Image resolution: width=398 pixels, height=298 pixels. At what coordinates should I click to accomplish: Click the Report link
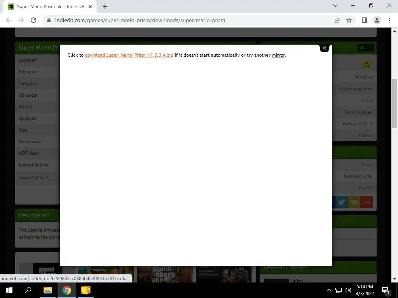365,188
